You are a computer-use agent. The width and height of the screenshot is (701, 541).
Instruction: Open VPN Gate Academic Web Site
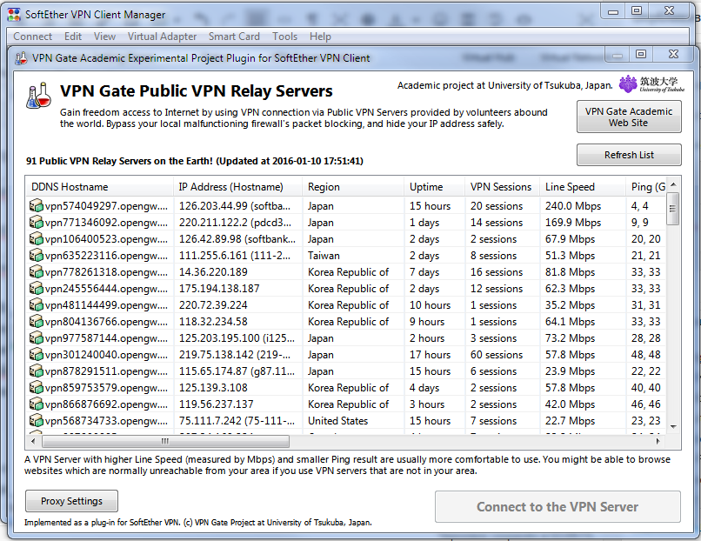click(x=629, y=117)
